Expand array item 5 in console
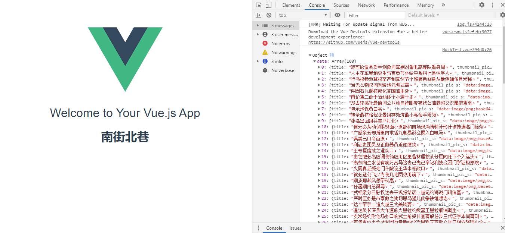The image size is (505, 233). (x=319, y=97)
